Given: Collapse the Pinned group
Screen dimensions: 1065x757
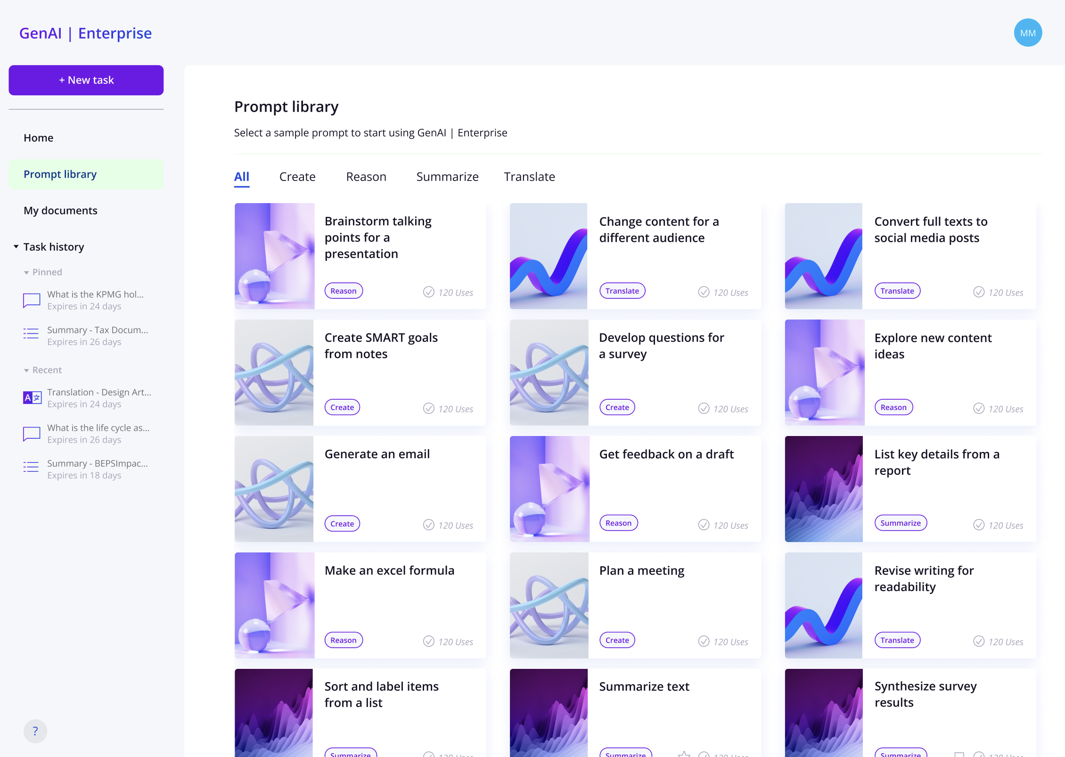Looking at the screenshot, I should pos(26,272).
